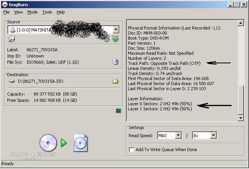249x169 pixels.
Task: Click the Imp ID Unknown value
Action: (x=35, y=56)
